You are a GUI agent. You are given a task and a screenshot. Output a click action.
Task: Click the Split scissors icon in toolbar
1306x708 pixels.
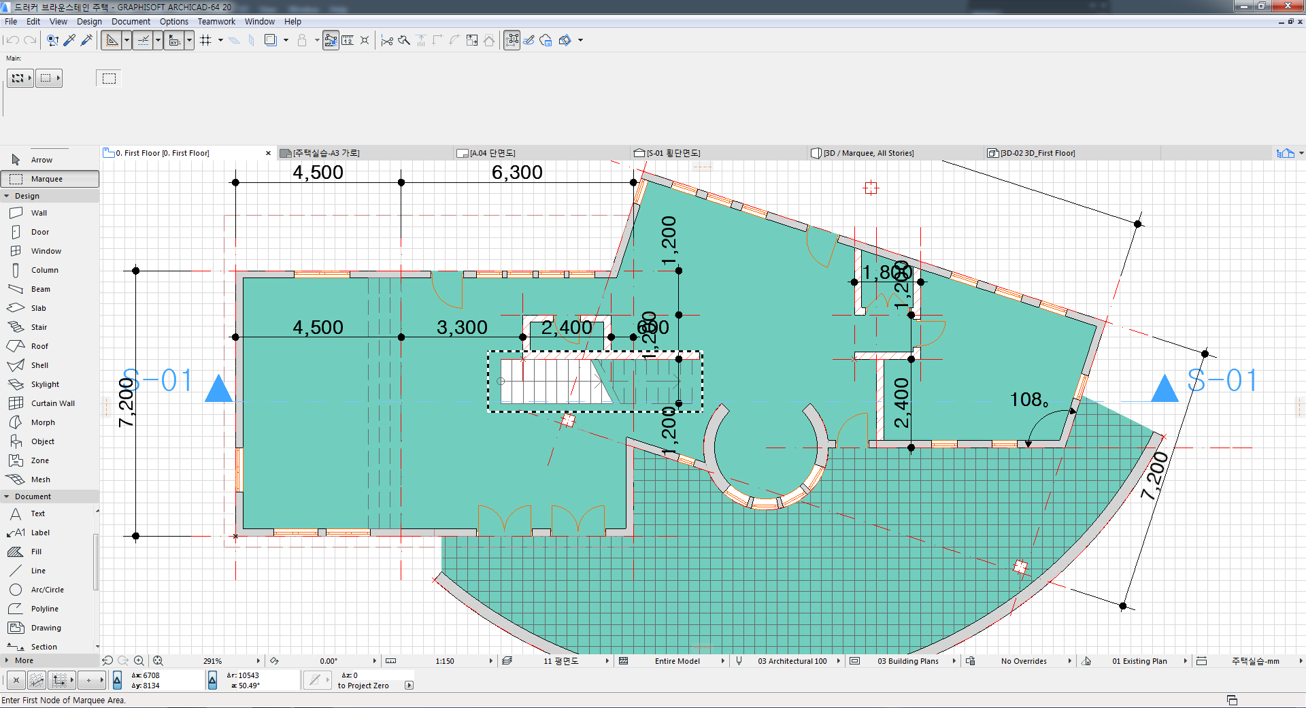click(387, 40)
